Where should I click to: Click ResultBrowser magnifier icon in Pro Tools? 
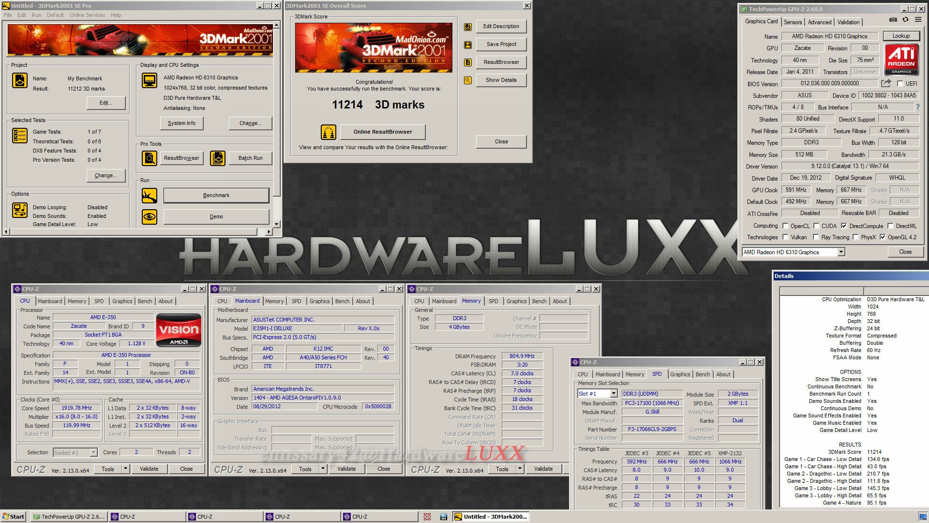(x=150, y=158)
